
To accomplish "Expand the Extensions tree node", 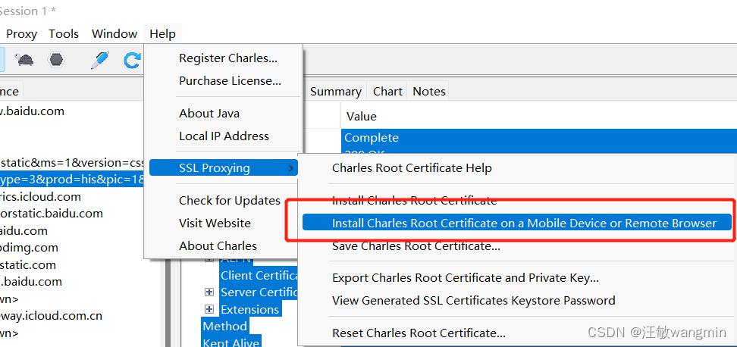I will [x=209, y=309].
